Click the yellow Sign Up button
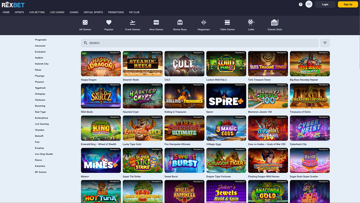This screenshot has width=360, height=203. [x=348, y=4]
